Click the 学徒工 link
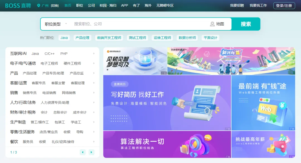The image size is (301, 163). click(76, 122)
